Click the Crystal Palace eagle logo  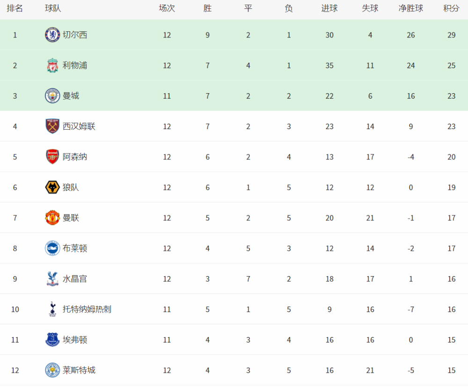[x=52, y=279]
